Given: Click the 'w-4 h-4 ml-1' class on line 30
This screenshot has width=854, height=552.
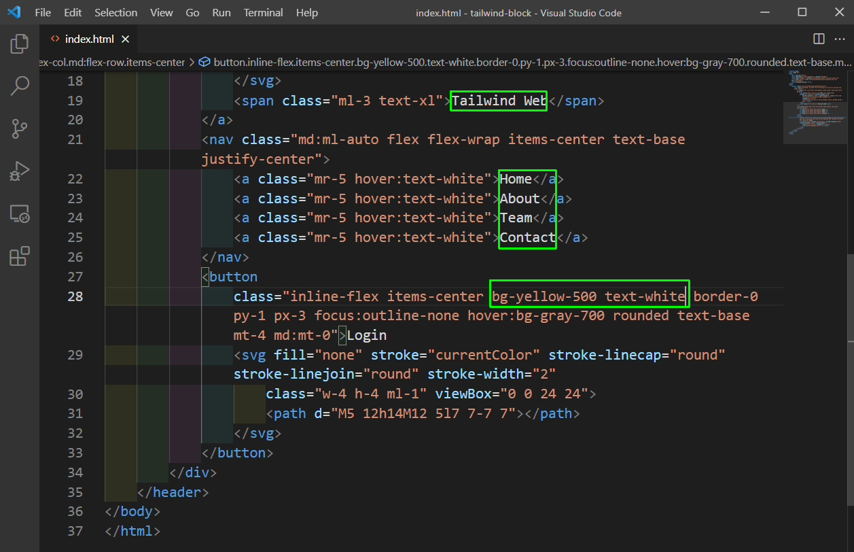Looking at the screenshot, I should tap(370, 394).
